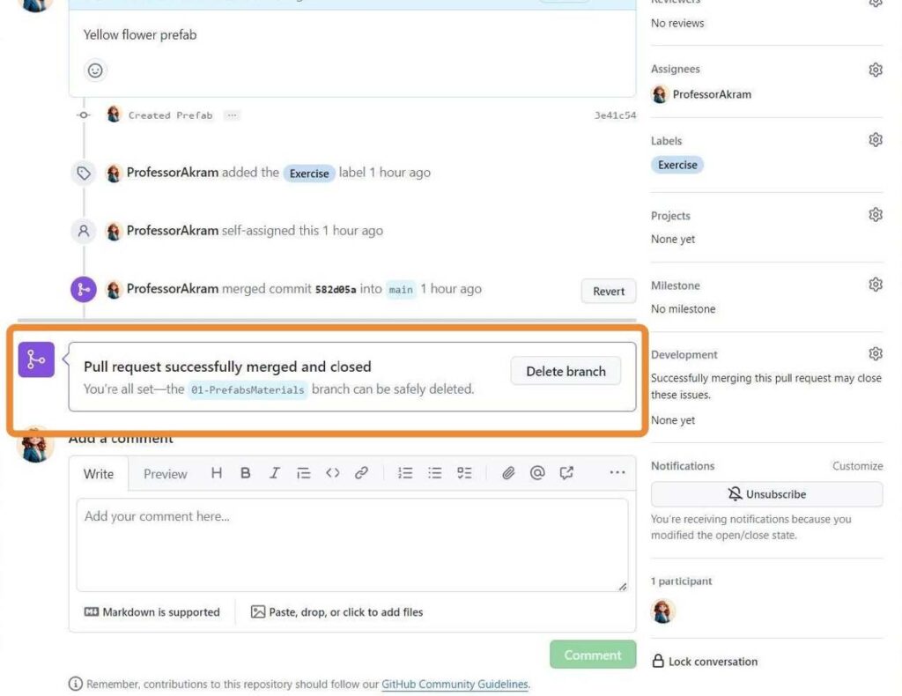This screenshot has width=902, height=696.
Task: Add a link with the chain icon
Action: click(x=361, y=473)
